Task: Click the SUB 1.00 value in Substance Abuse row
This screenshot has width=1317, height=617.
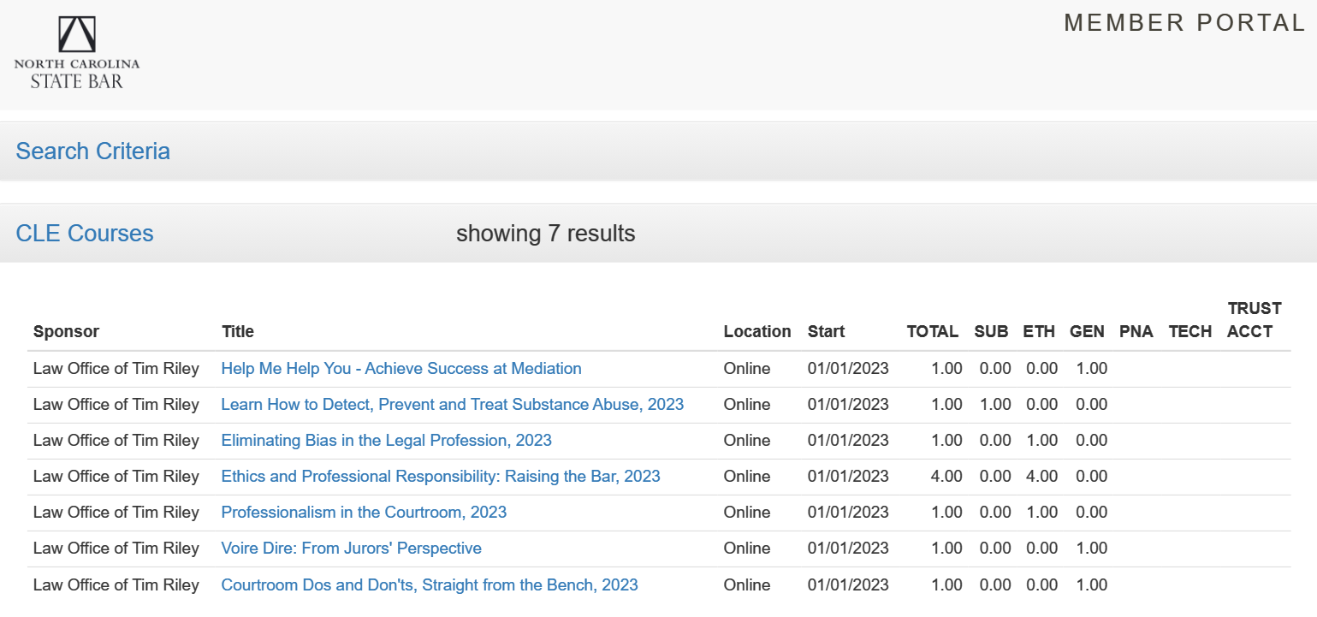Action: (x=995, y=405)
